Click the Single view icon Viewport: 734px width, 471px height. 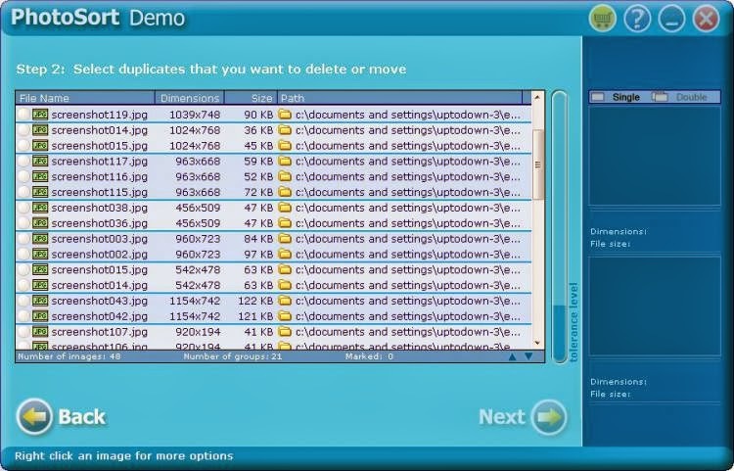pyautogui.click(x=598, y=97)
